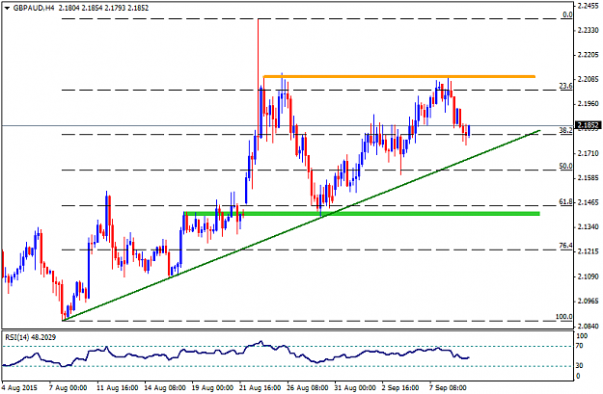The image size is (603, 394).
Task: Click the 0.0 Fibonacci level label
Action: [567, 14]
